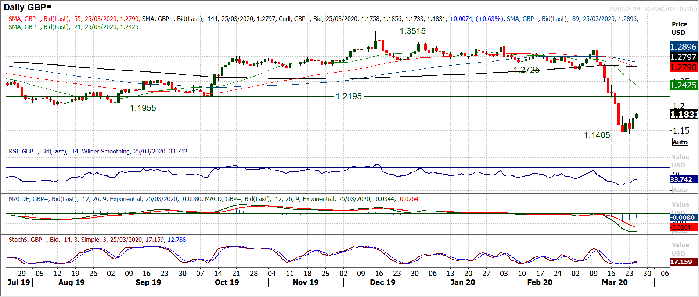This screenshot has width=699, height=297.
Task: Click the SMA 89 legend in blue
Action: pyautogui.click(x=572, y=19)
